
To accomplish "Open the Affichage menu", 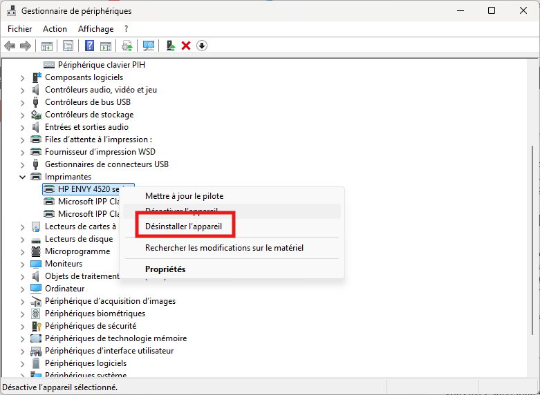I will [x=95, y=29].
